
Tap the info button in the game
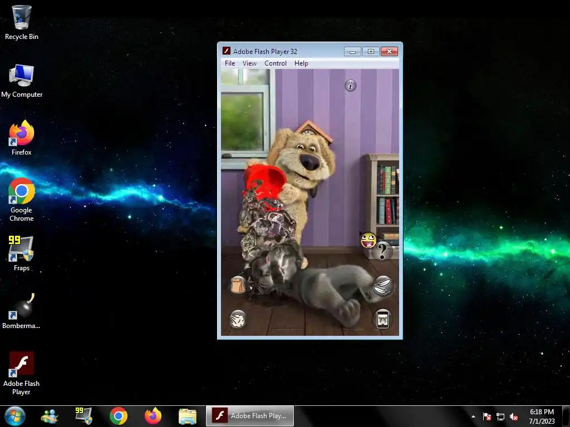[351, 86]
